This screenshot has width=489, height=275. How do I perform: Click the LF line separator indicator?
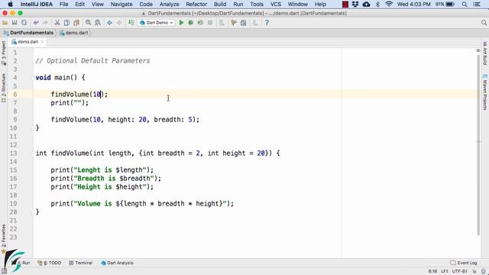click(445, 271)
